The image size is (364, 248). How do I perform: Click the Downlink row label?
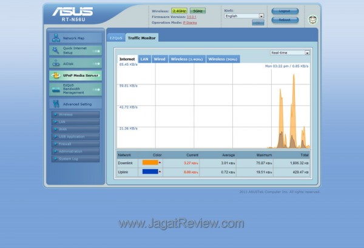[x=125, y=163]
